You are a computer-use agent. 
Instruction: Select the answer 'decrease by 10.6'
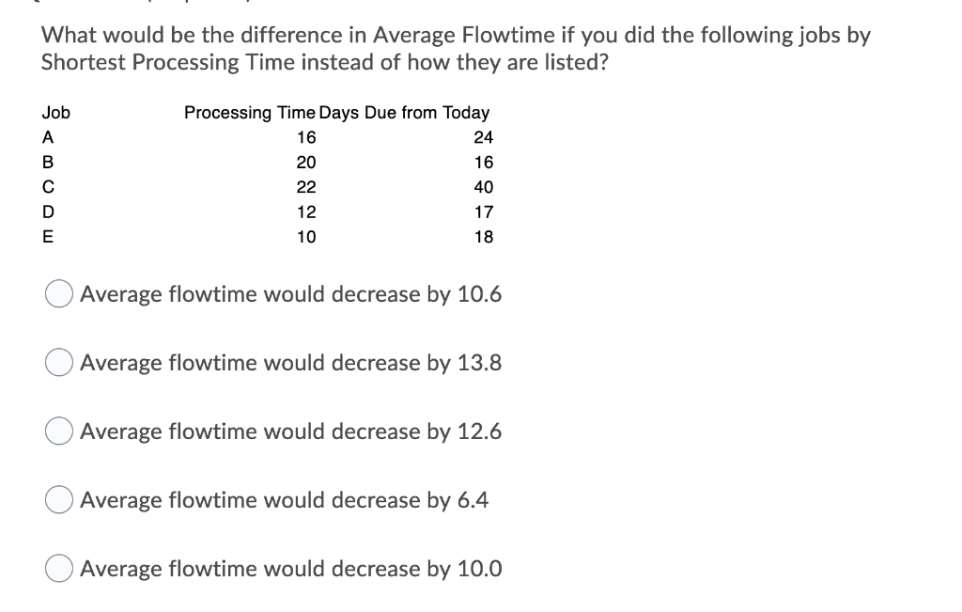point(290,293)
